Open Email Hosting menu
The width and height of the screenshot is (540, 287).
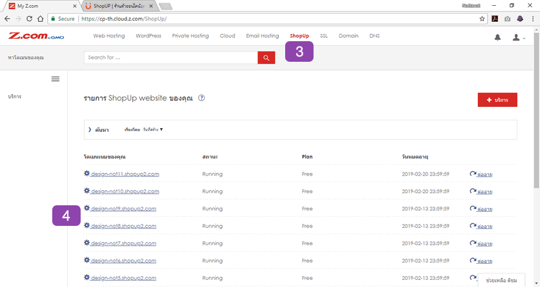coord(263,35)
